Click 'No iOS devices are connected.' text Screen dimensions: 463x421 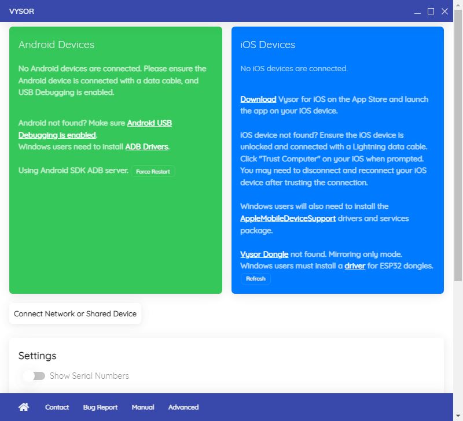click(294, 68)
